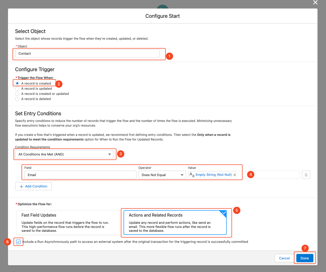
Task: Select 'A record is deleted' trigger
Action: tap(17, 99)
